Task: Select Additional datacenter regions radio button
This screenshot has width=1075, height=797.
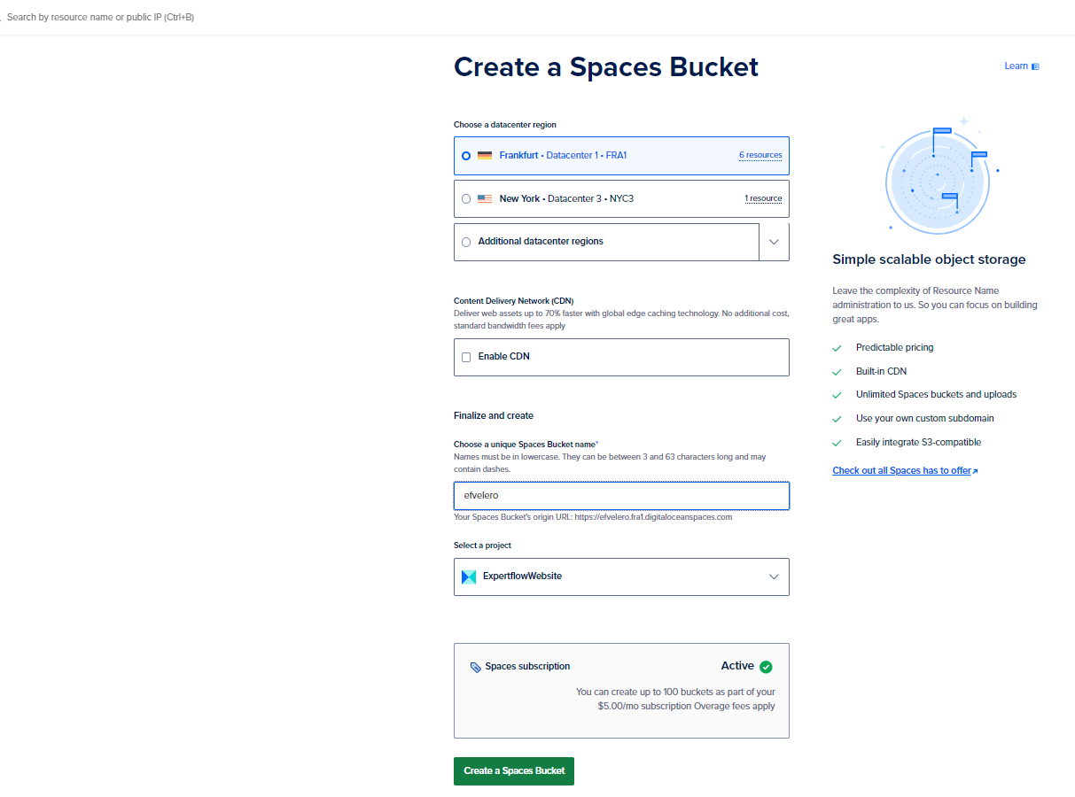Action: pos(466,242)
